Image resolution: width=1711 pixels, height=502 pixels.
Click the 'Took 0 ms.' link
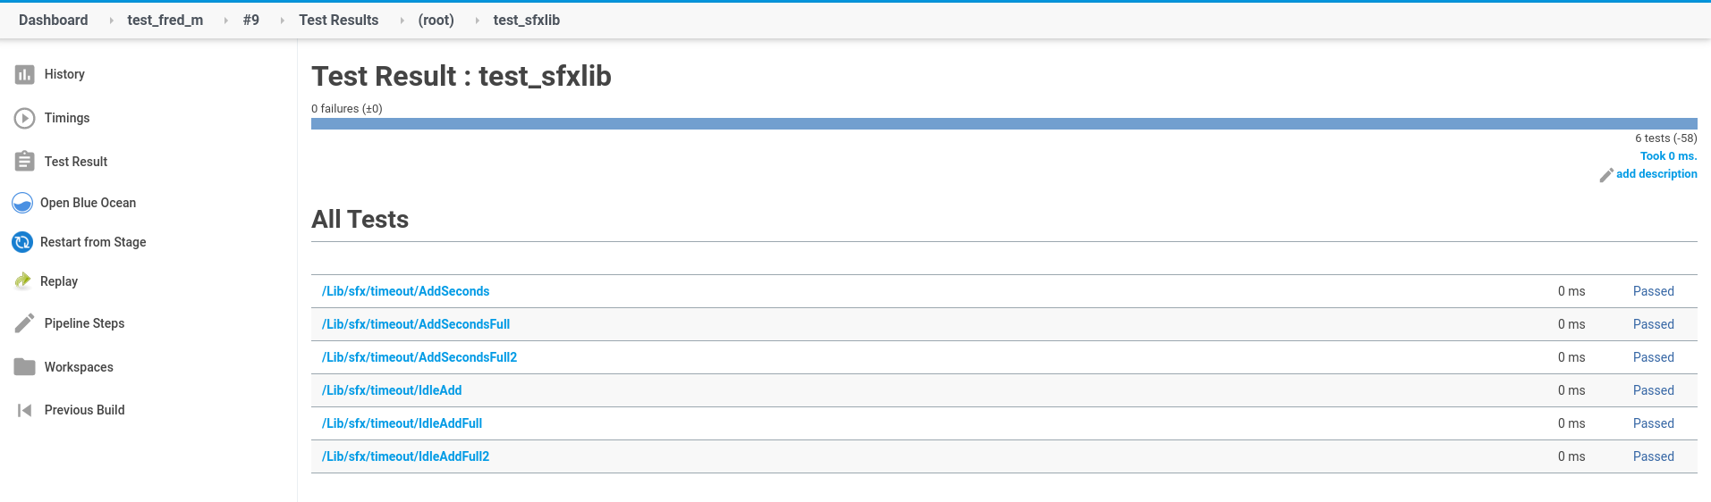[1668, 156]
